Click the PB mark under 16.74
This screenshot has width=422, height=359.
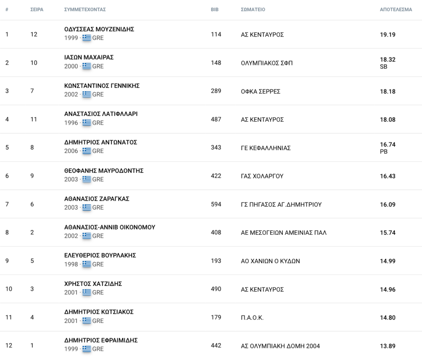pos(384,152)
